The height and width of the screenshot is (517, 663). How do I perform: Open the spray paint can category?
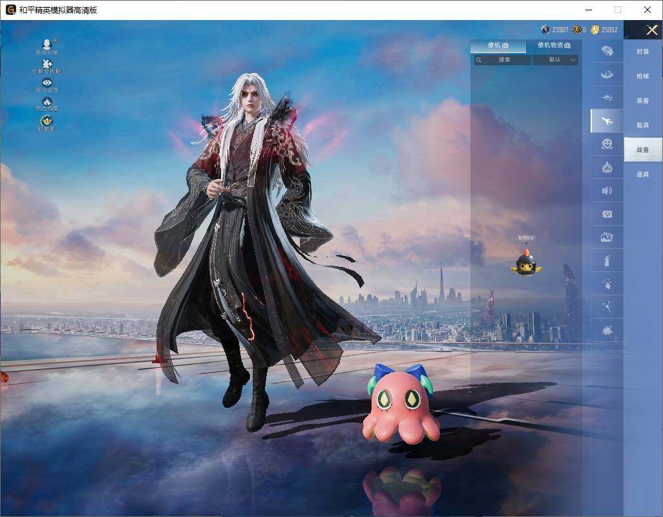pos(607,261)
